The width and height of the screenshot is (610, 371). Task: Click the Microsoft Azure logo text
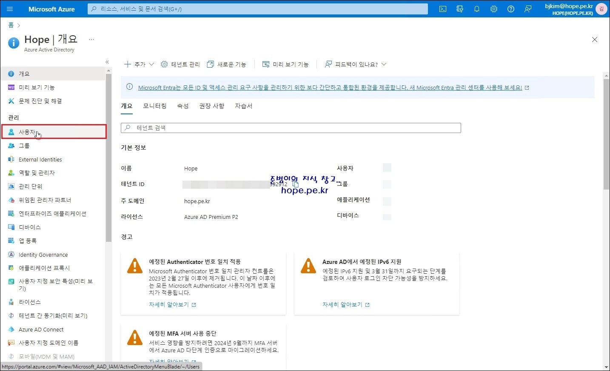51,9
